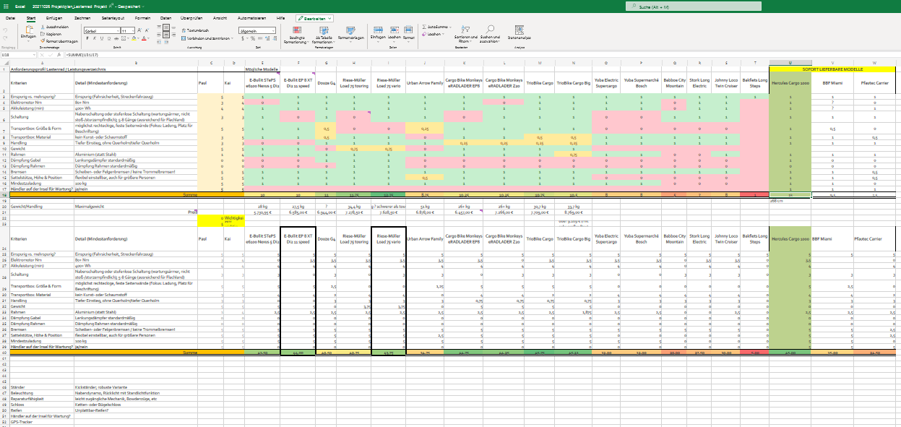901x427 pixels.
Task: Open the Microsoft 365 app launcher grid
Action: tap(6, 6)
